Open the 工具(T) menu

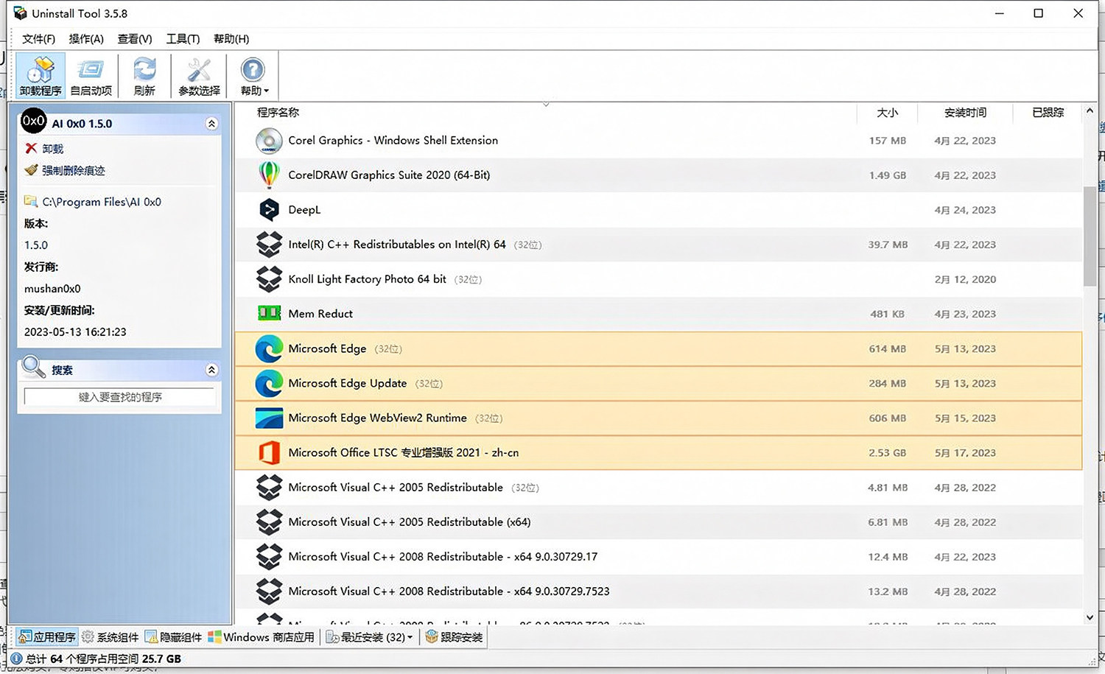click(x=183, y=39)
